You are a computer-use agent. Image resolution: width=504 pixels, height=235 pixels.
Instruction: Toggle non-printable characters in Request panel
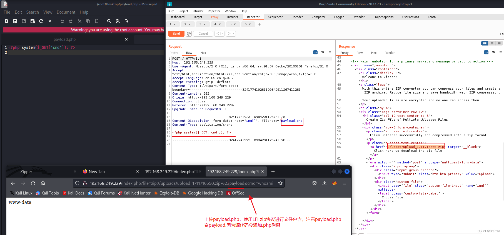[x=323, y=52]
